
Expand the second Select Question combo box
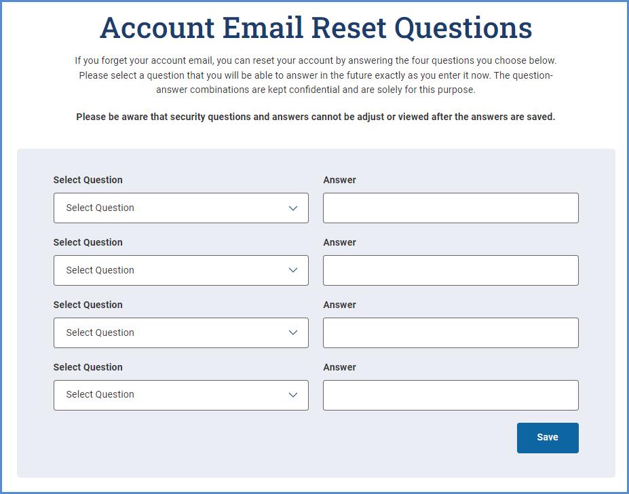(x=180, y=270)
